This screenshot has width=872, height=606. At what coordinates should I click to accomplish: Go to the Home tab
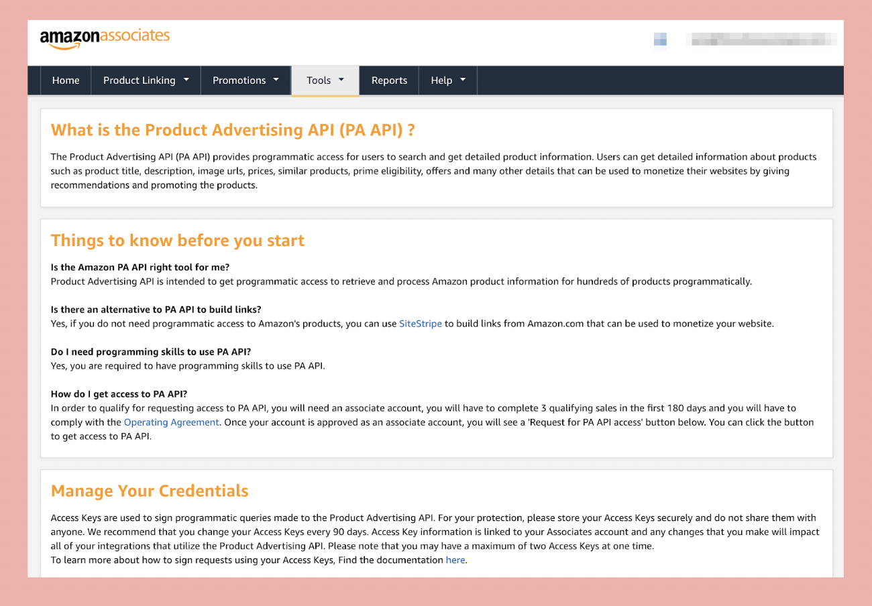(x=65, y=80)
